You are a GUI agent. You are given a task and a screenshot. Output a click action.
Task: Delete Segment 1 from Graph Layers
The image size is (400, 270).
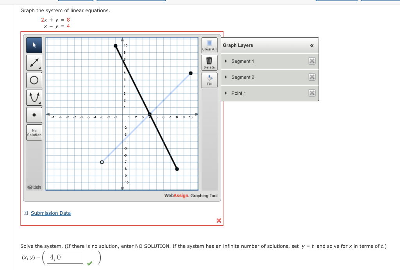tap(312, 61)
